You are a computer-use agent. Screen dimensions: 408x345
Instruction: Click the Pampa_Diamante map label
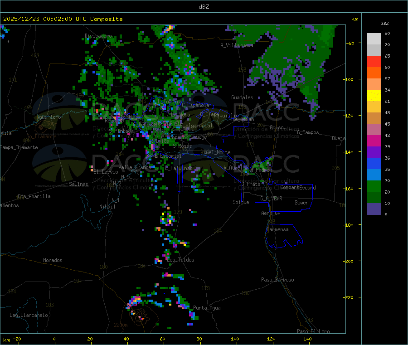tap(19, 147)
